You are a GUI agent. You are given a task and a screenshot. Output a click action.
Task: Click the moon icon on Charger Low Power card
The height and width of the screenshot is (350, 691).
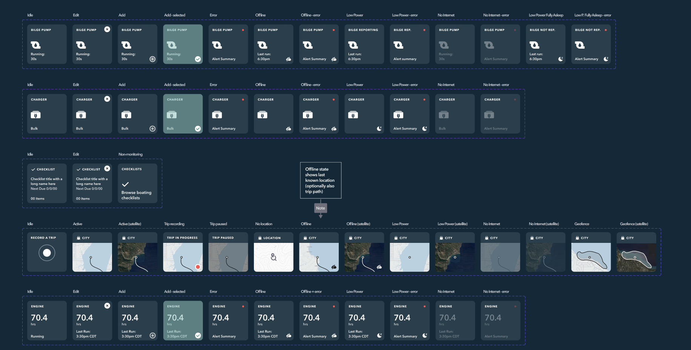coord(379,129)
